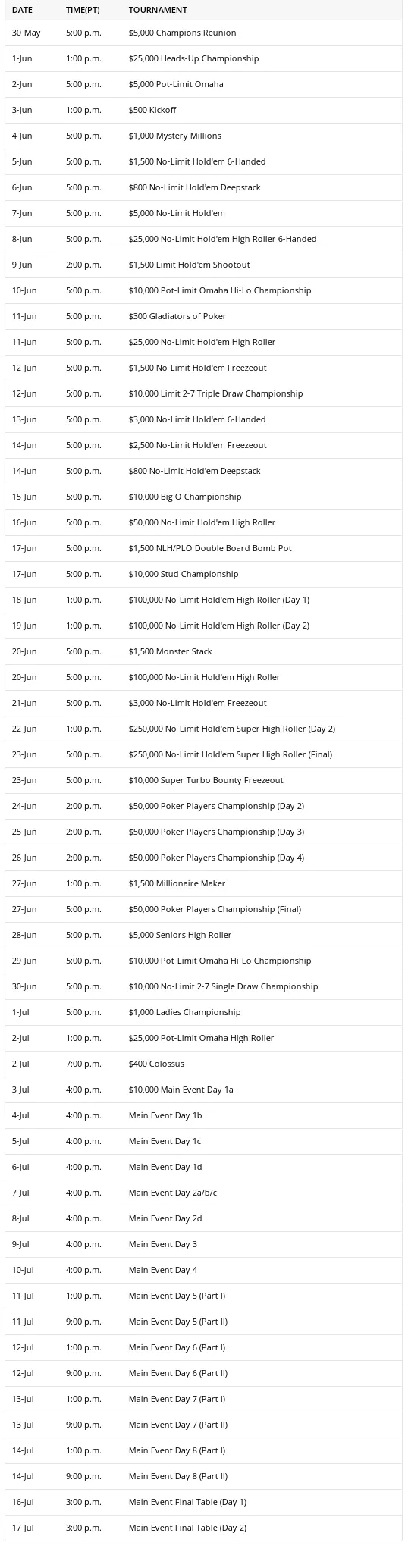Click the $300 Gladiators of Poker row
This screenshot has height=1552, width=405.
tap(203, 316)
